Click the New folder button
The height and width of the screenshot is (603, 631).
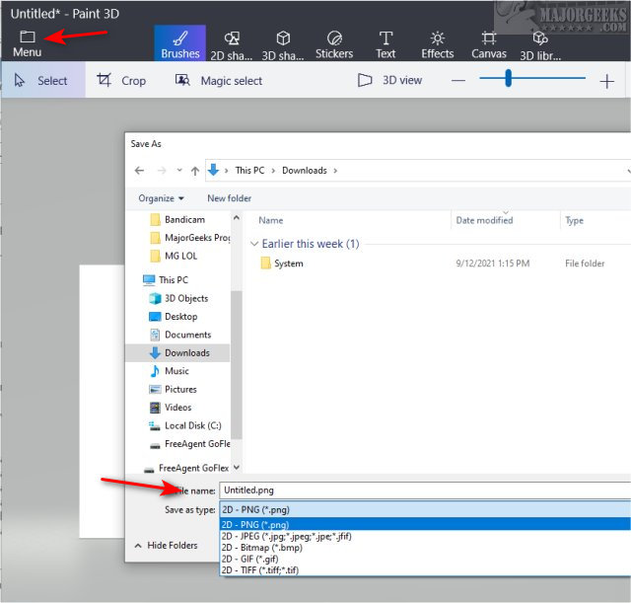click(230, 198)
